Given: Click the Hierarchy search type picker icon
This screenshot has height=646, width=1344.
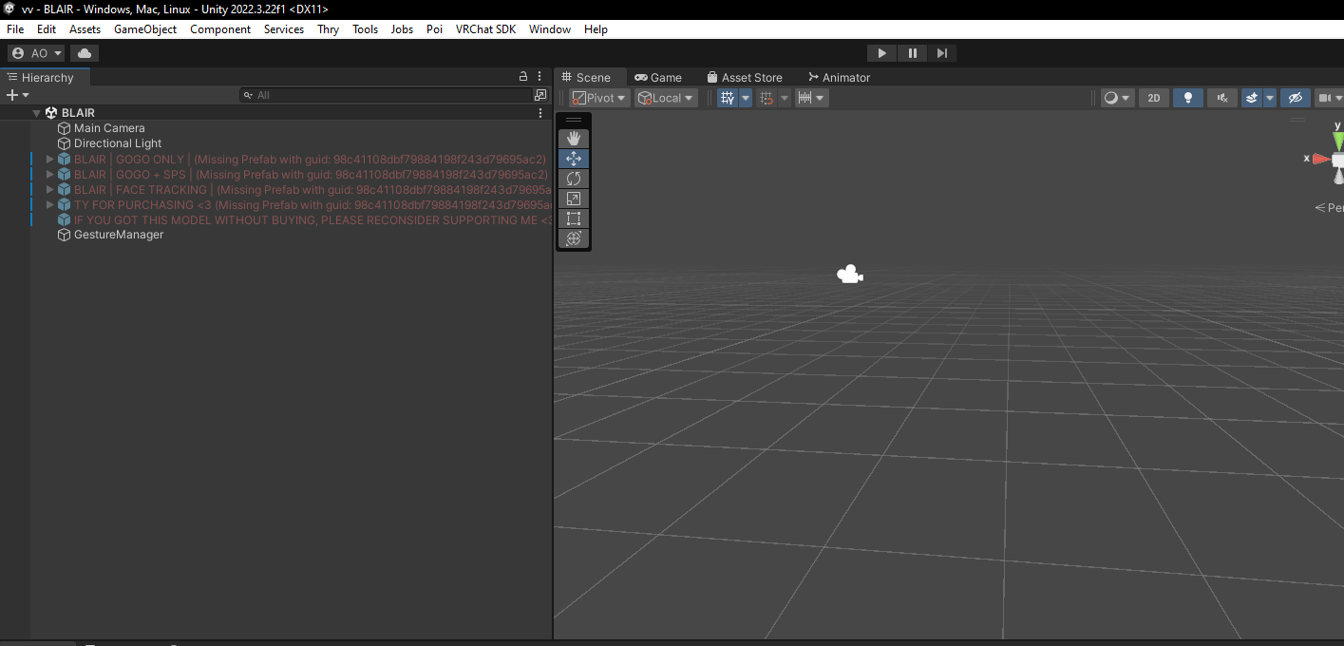Looking at the screenshot, I should pyautogui.click(x=540, y=95).
